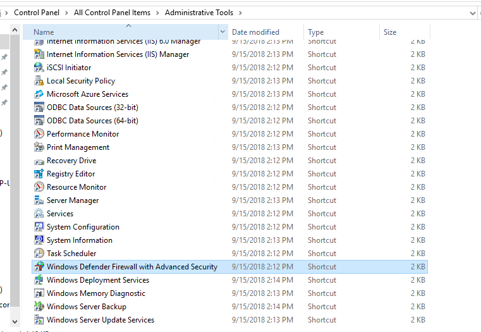Expand chevron after All Control Panel Items
The height and width of the screenshot is (332, 481).
pos(157,13)
